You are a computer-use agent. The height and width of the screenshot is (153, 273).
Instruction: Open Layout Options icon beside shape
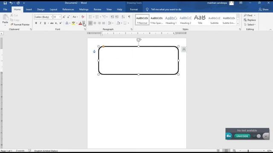click(184, 50)
